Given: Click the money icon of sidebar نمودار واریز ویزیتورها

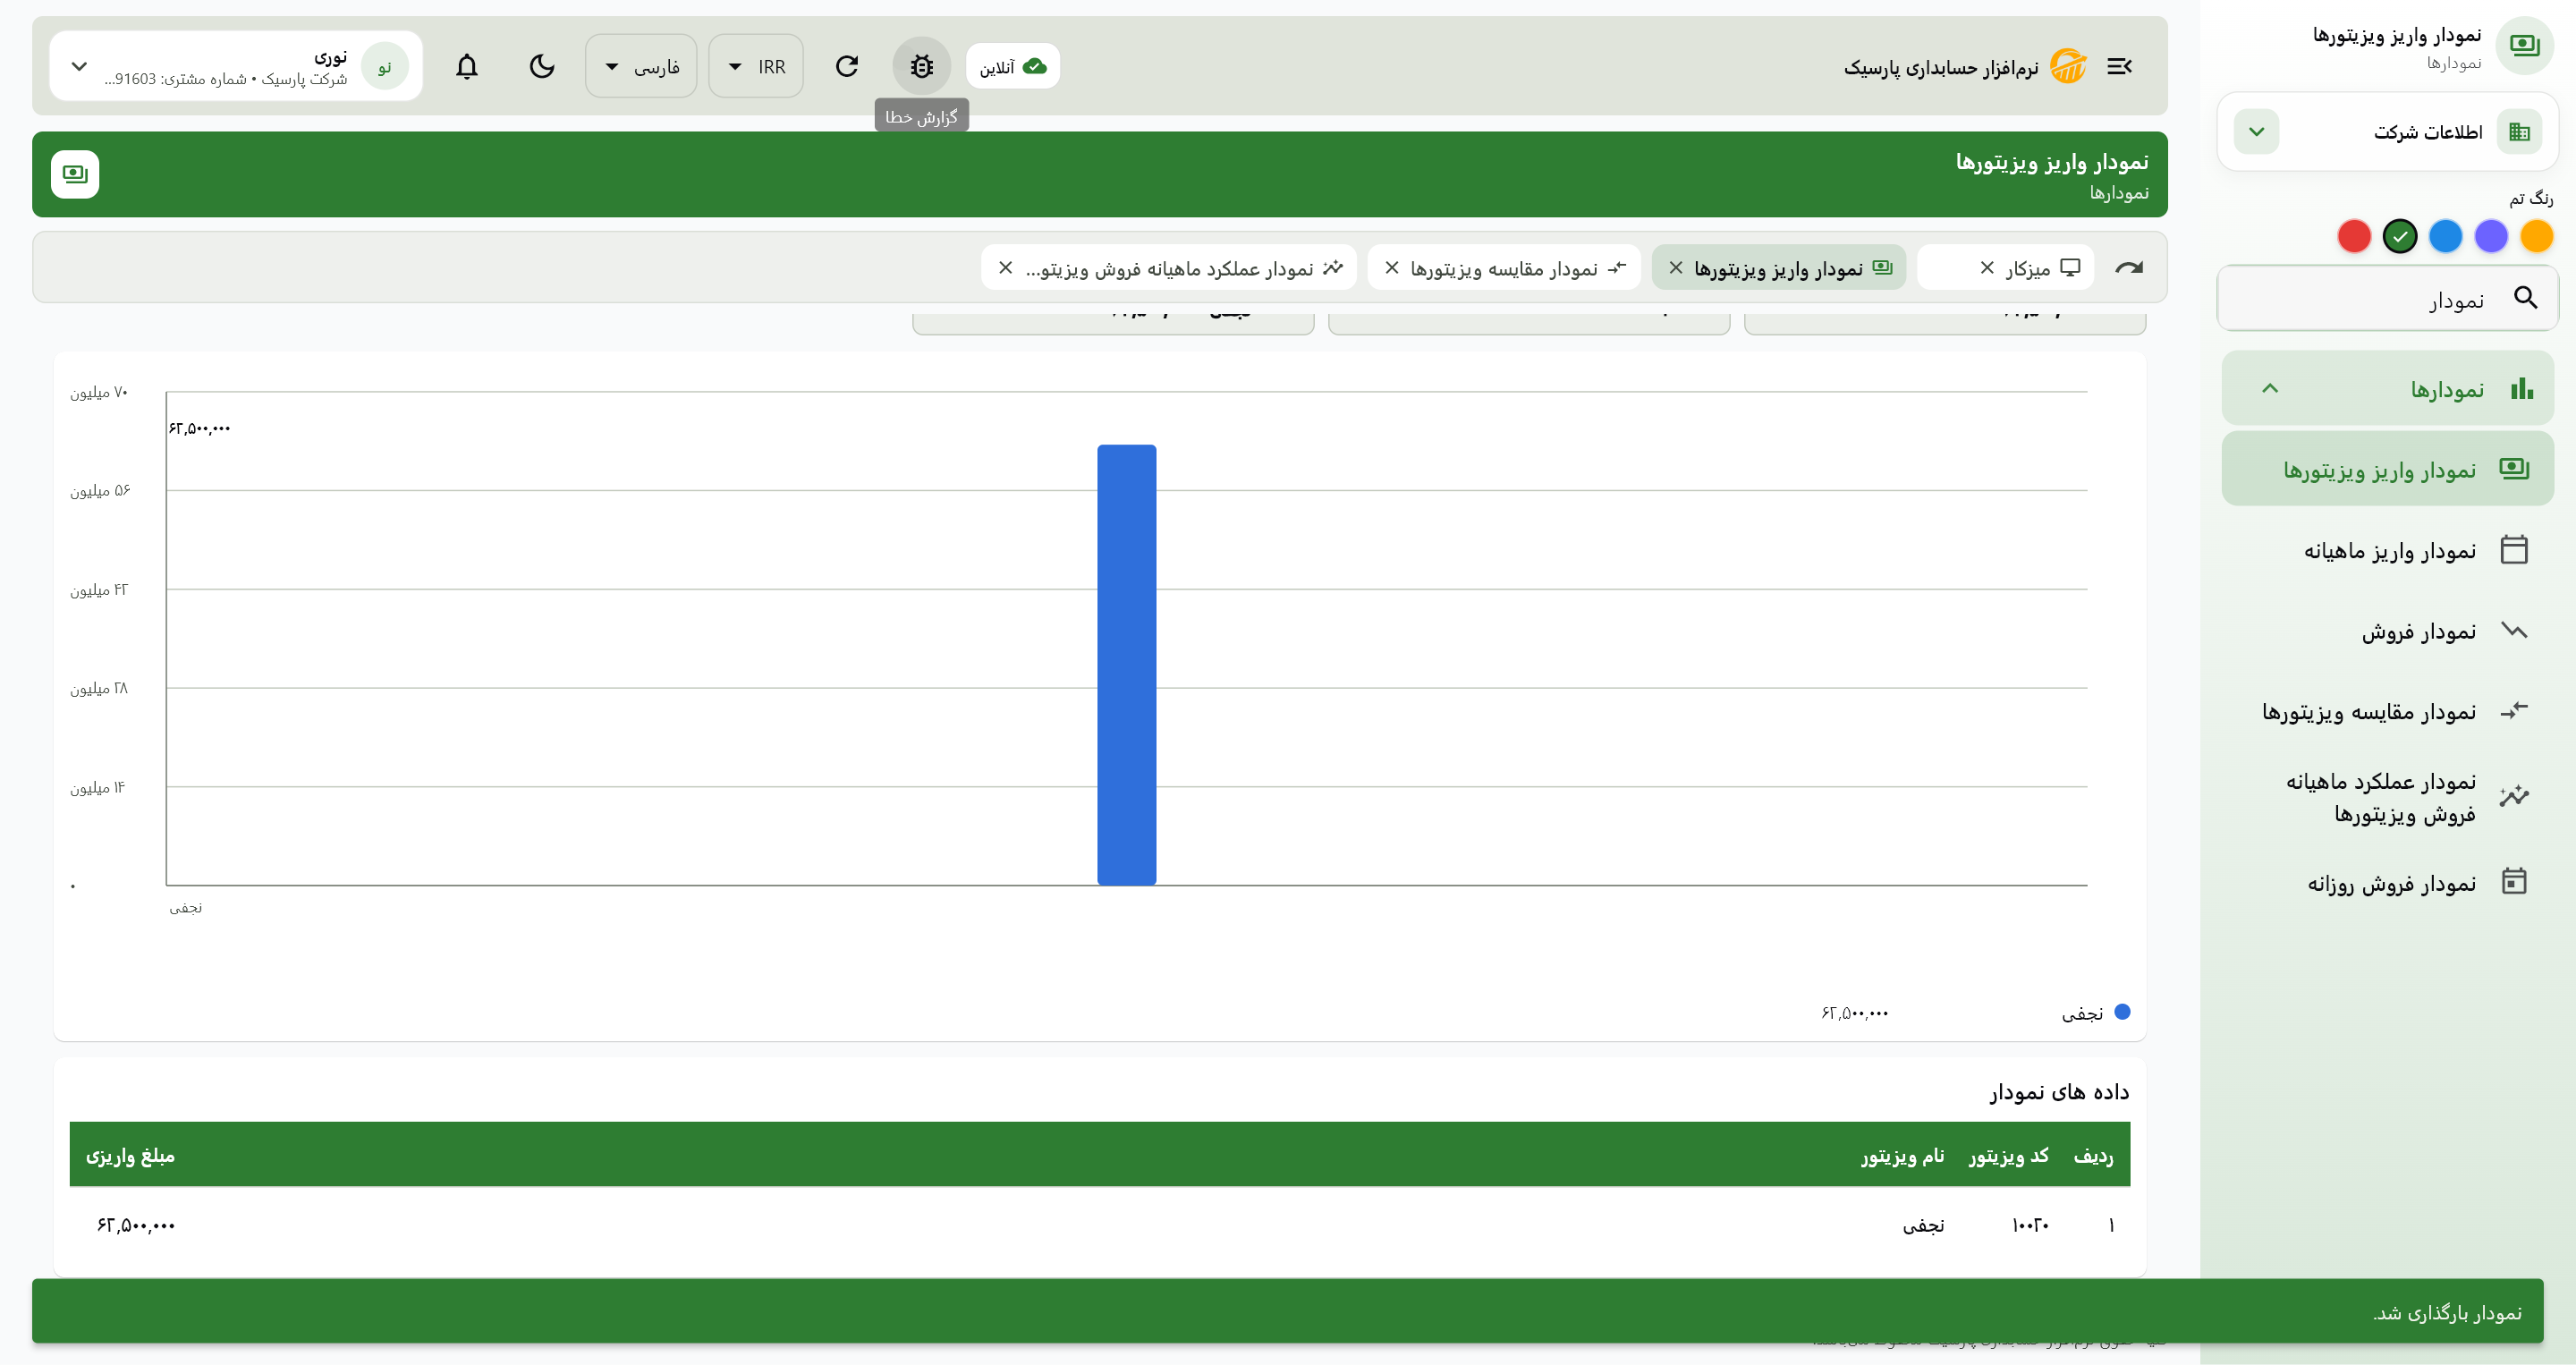Looking at the screenshot, I should pos(2514,468).
